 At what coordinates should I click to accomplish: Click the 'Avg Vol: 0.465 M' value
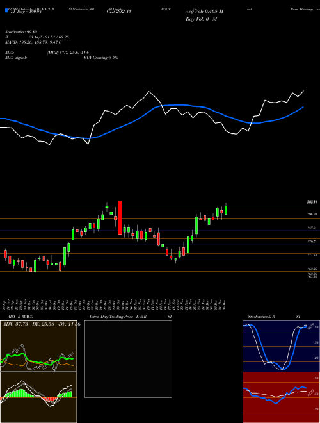coord(205,12)
